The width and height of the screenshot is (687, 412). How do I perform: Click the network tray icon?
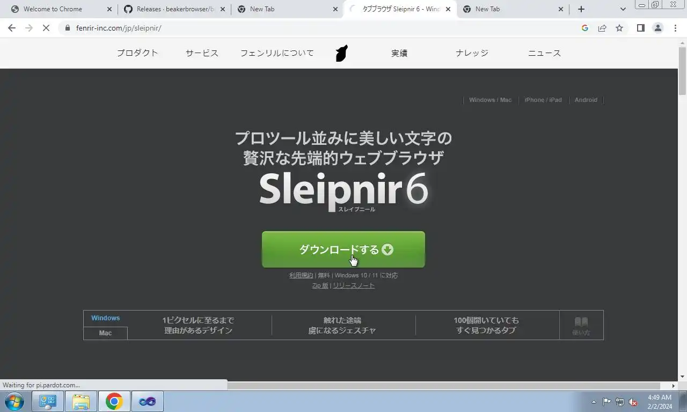(x=620, y=402)
